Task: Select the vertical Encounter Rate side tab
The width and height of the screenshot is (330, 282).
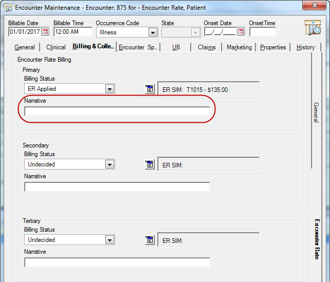Action: click(317, 239)
